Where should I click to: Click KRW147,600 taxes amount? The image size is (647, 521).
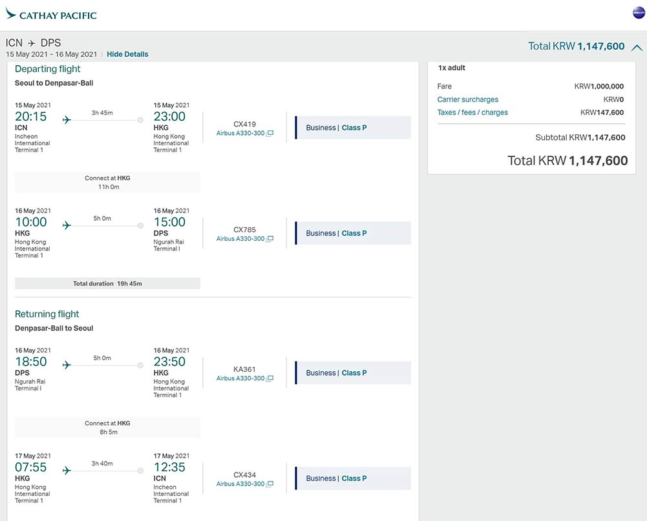click(602, 112)
